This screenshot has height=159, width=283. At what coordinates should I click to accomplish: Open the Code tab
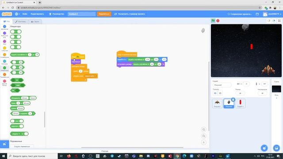click(7, 22)
